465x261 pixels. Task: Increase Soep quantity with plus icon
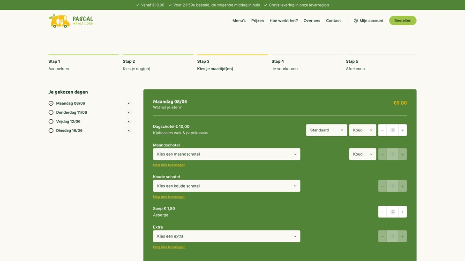403,212
